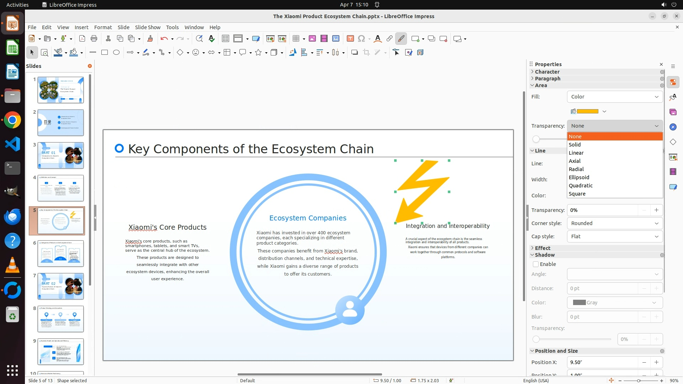Open the Slide Show menu
Viewport: 683px width, 384px height.
click(148, 27)
